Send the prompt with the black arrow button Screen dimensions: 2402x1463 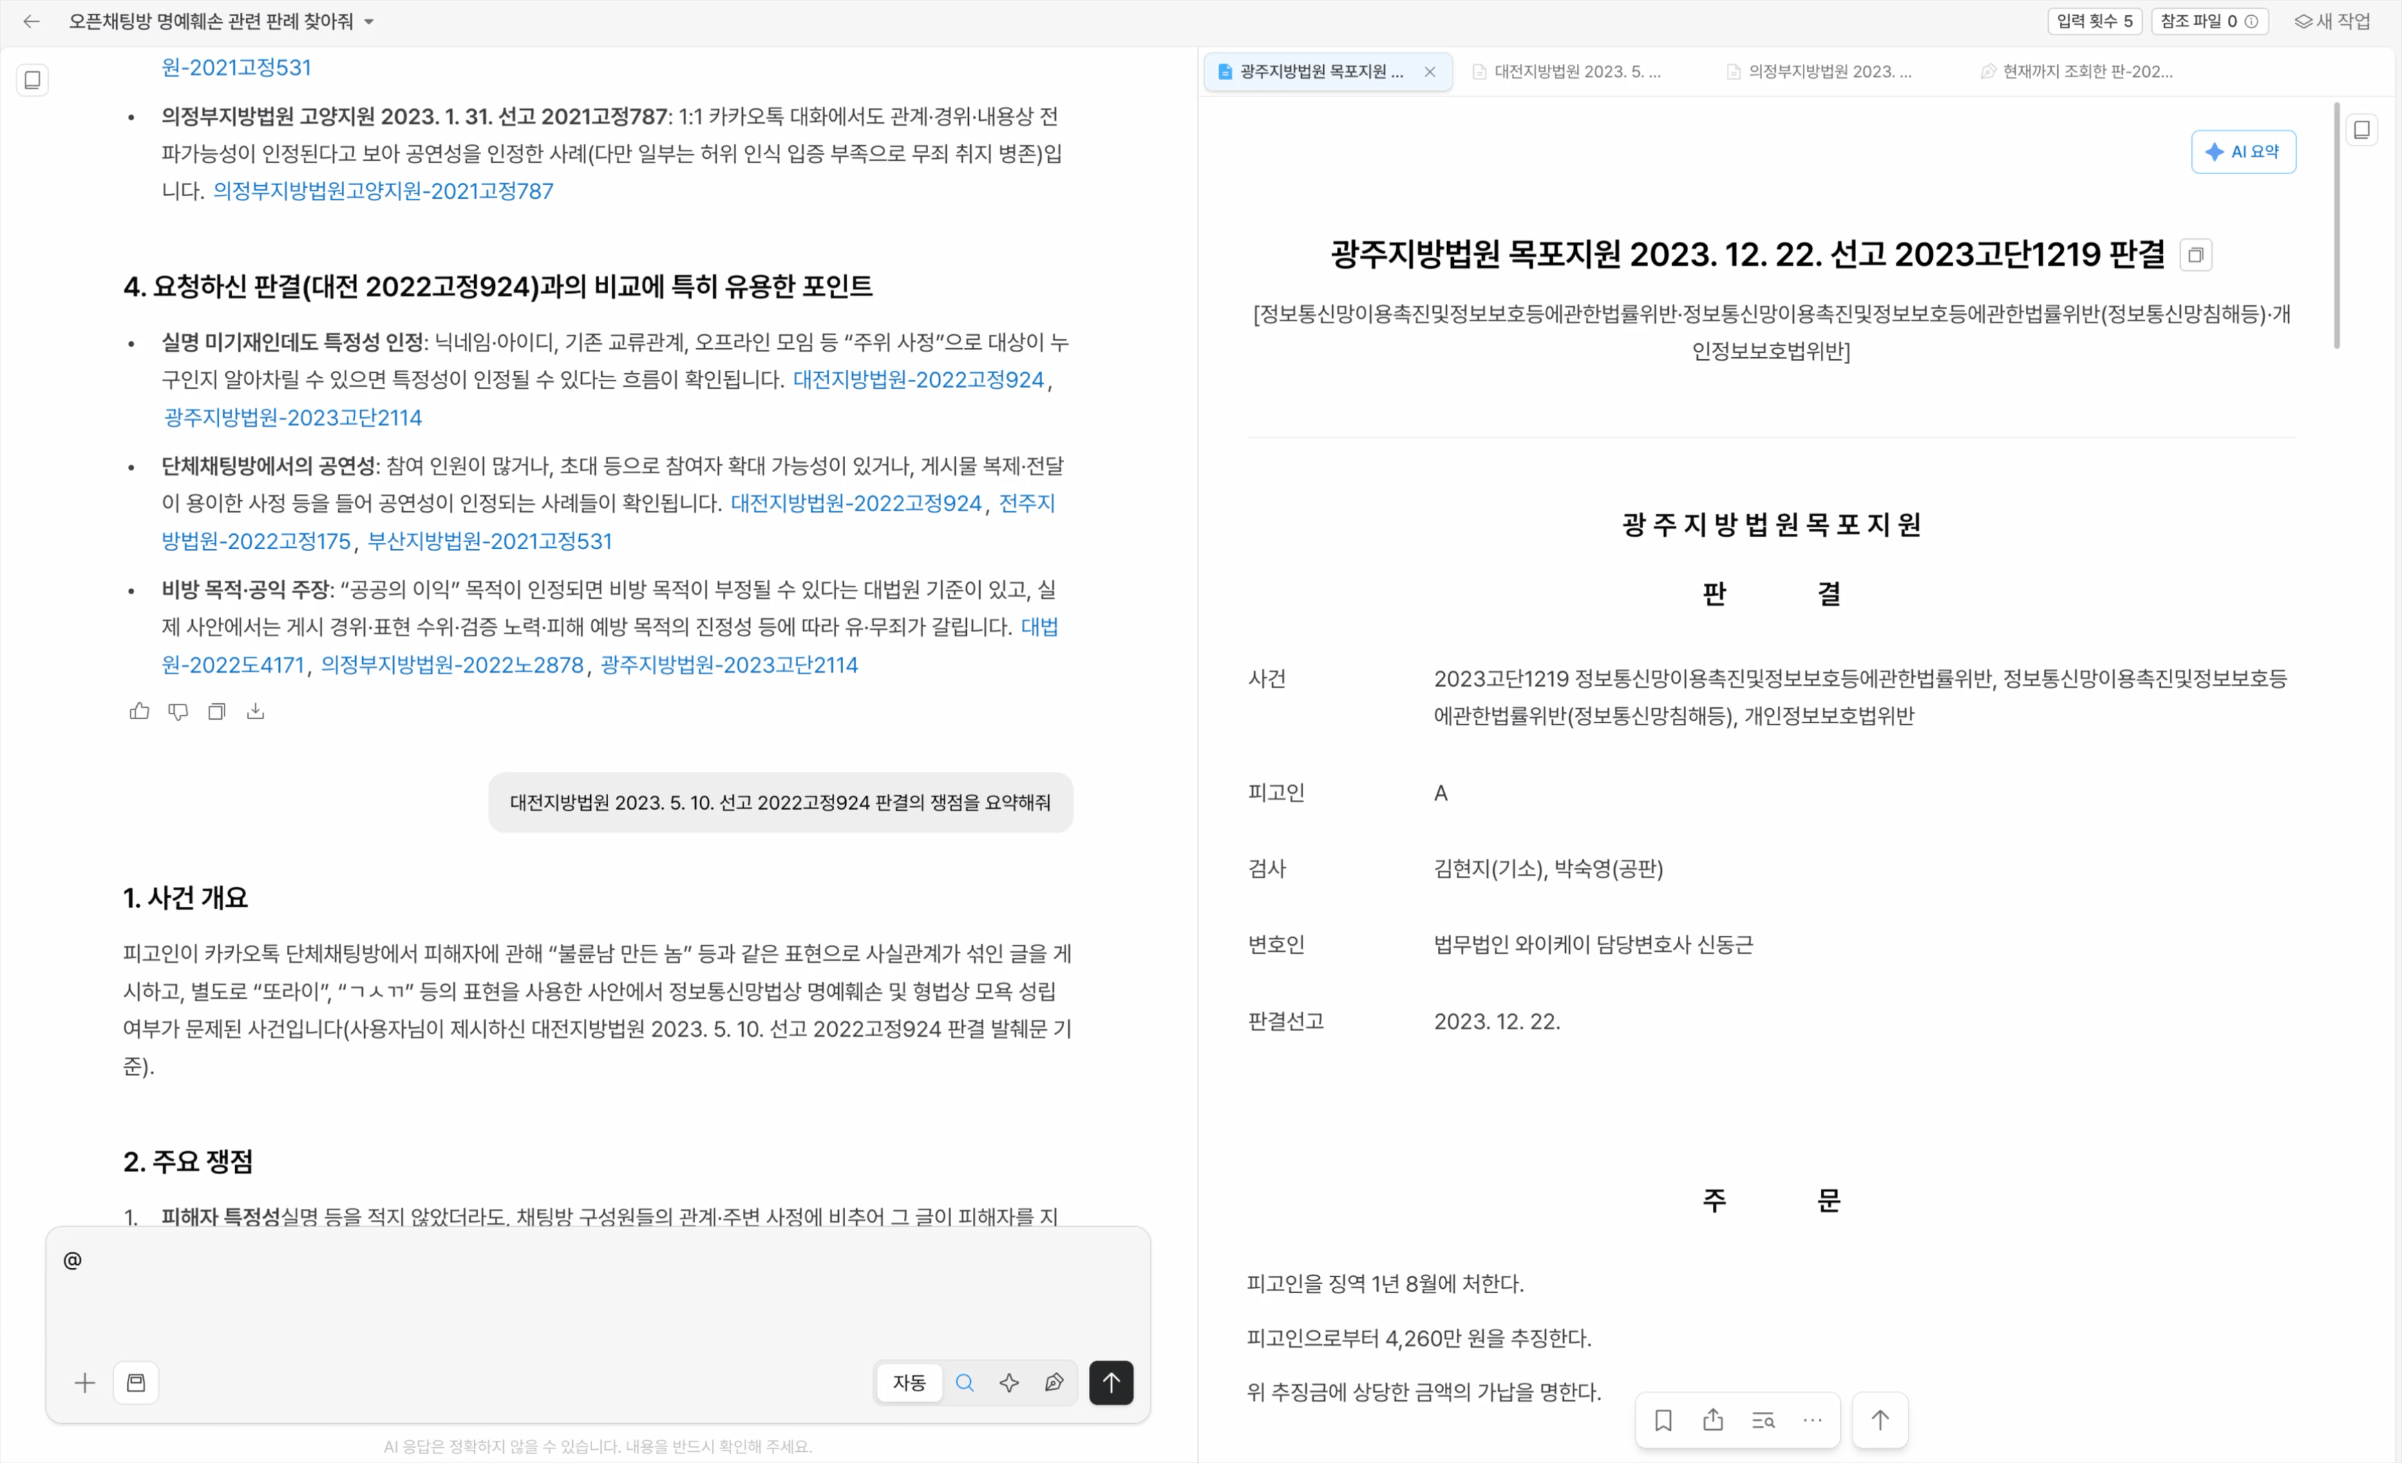click(1111, 1383)
